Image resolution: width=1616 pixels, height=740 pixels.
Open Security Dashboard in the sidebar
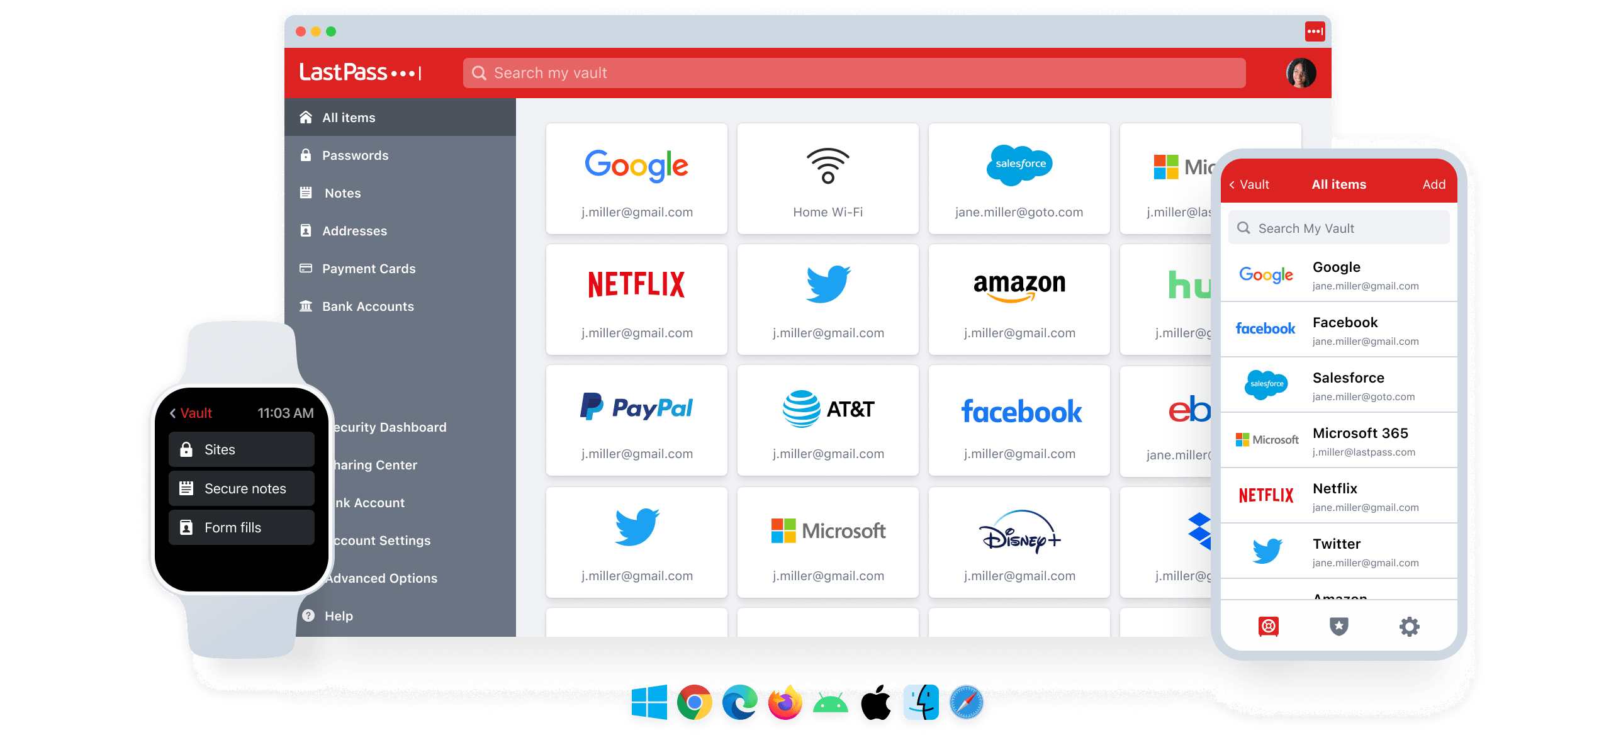[x=390, y=427]
